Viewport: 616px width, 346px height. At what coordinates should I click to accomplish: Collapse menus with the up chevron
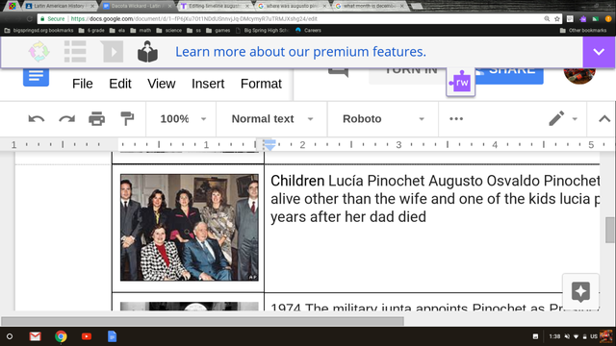(604, 119)
